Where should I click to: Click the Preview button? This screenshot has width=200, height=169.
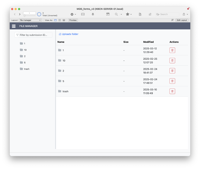pos(73,20)
